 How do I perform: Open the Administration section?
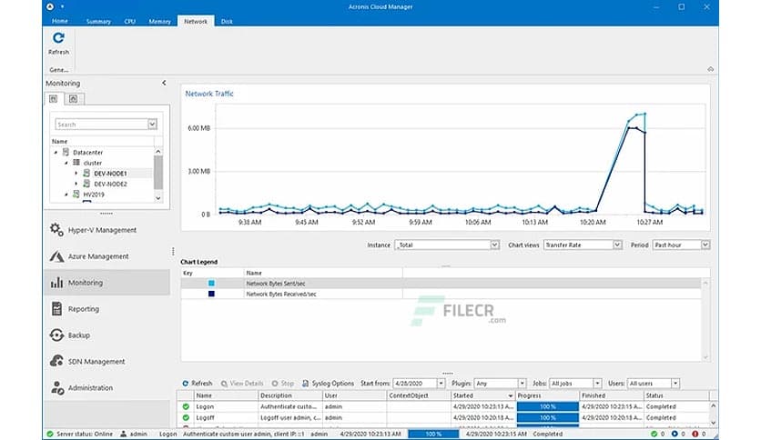coord(107,387)
